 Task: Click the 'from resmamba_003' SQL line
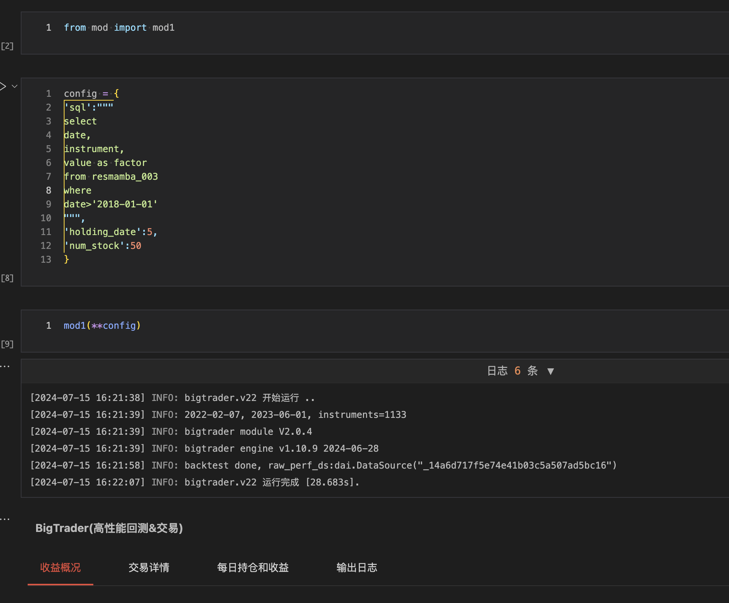(111, 177)
